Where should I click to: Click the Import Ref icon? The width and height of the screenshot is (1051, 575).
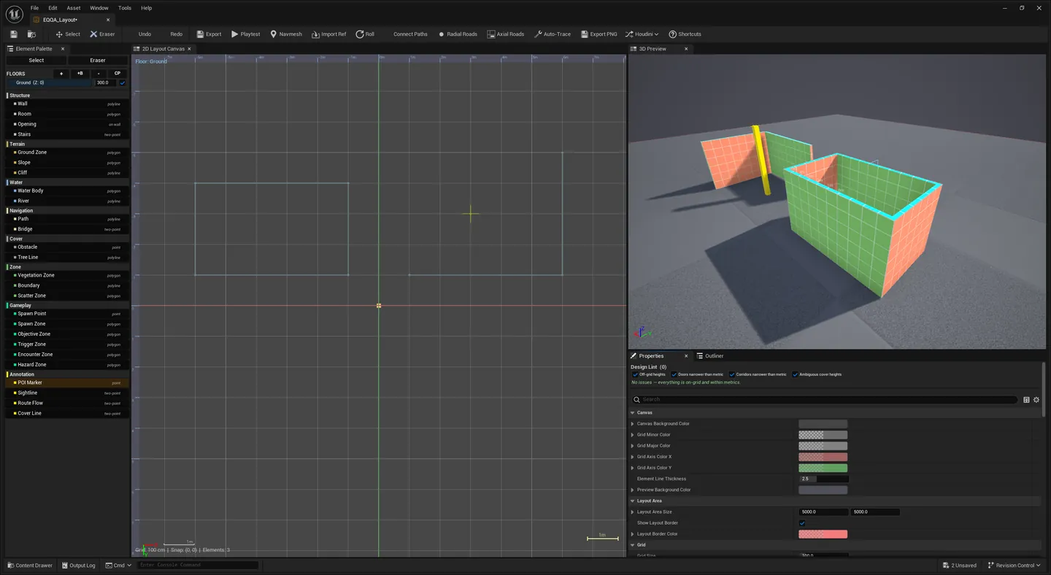[315, 34]
